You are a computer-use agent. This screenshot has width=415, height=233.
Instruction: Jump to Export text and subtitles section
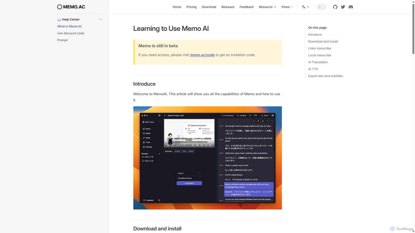tap(326, 76)
